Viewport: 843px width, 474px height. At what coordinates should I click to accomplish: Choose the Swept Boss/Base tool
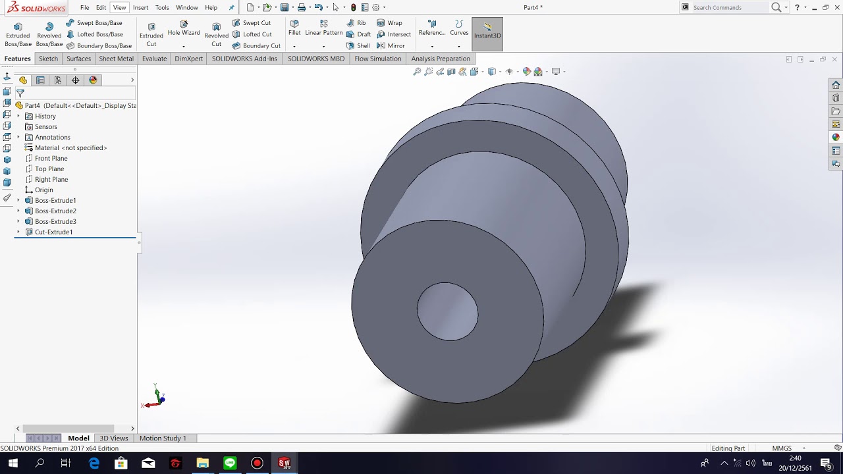(x=94, y=23)
